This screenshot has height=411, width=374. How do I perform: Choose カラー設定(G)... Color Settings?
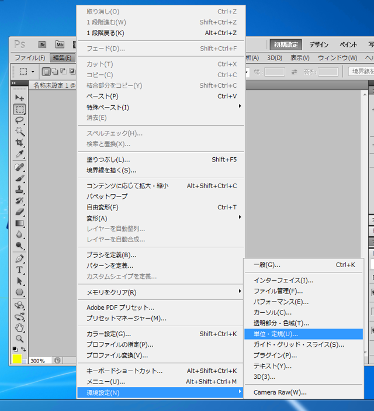[161, 334]
